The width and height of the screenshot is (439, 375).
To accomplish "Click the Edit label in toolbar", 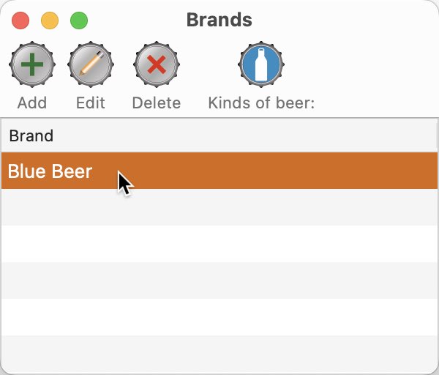I will coord(91,103).
